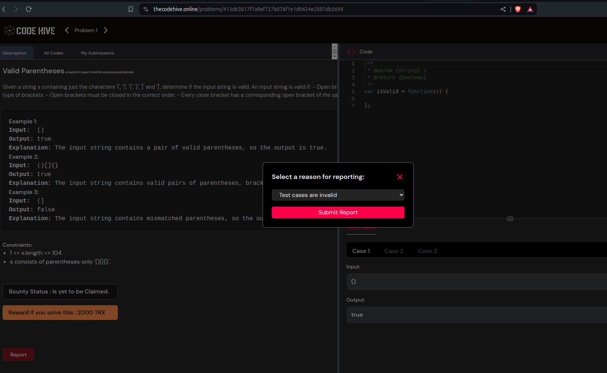Click the 'Select a reason for reporting' heading
Viewport: 607px width, 373px height.
click(318, 177)
